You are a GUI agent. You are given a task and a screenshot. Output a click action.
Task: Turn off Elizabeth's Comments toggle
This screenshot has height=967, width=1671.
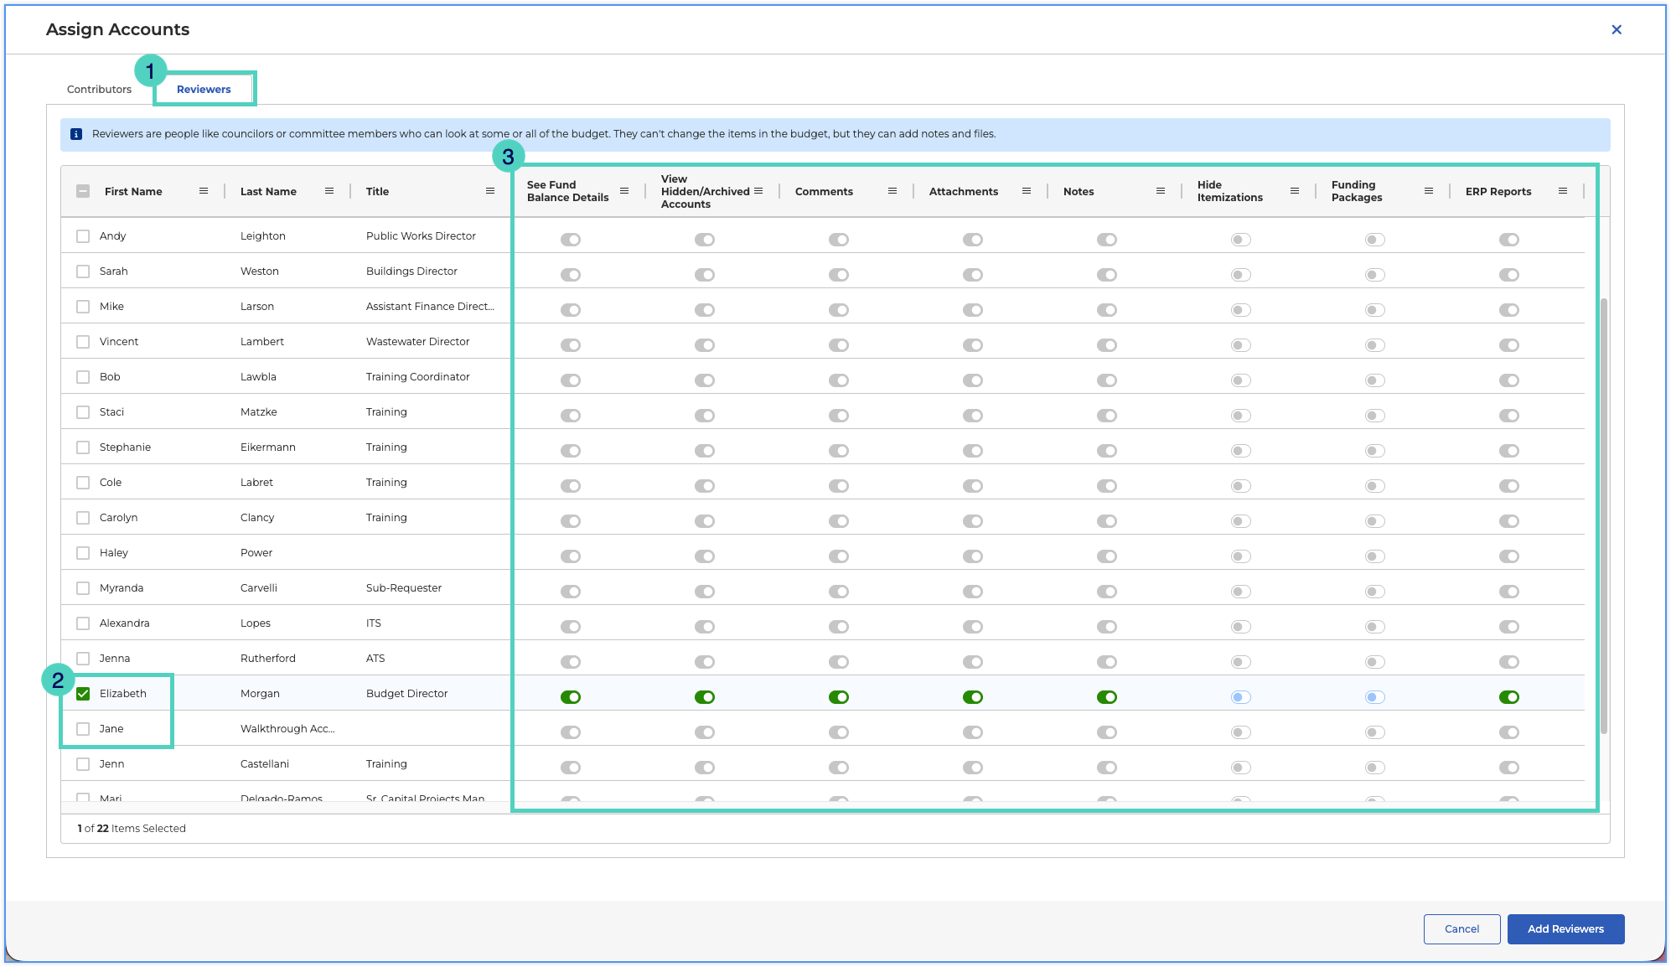coord(839,697)
